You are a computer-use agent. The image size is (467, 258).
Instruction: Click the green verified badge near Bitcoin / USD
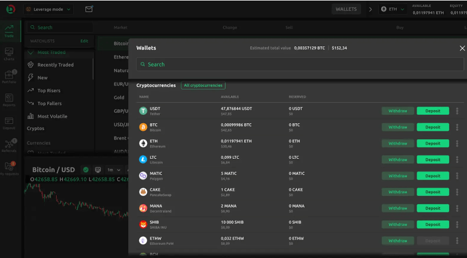[86, 170]
